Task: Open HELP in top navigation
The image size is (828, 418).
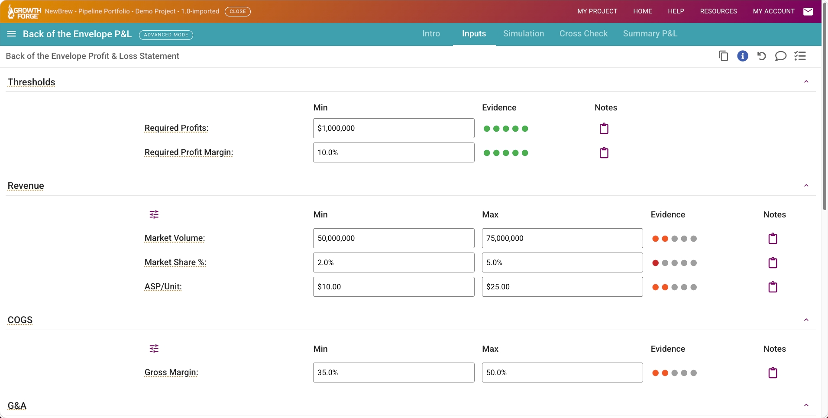Action: point(676,11)
